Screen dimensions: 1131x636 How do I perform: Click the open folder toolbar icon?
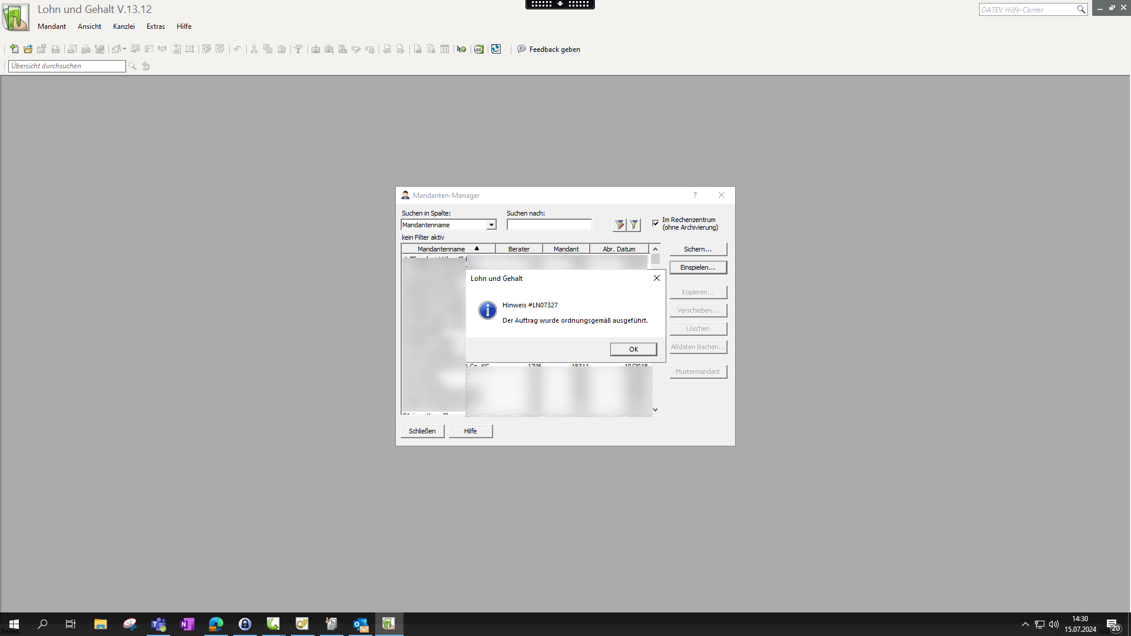pos(28,49)
